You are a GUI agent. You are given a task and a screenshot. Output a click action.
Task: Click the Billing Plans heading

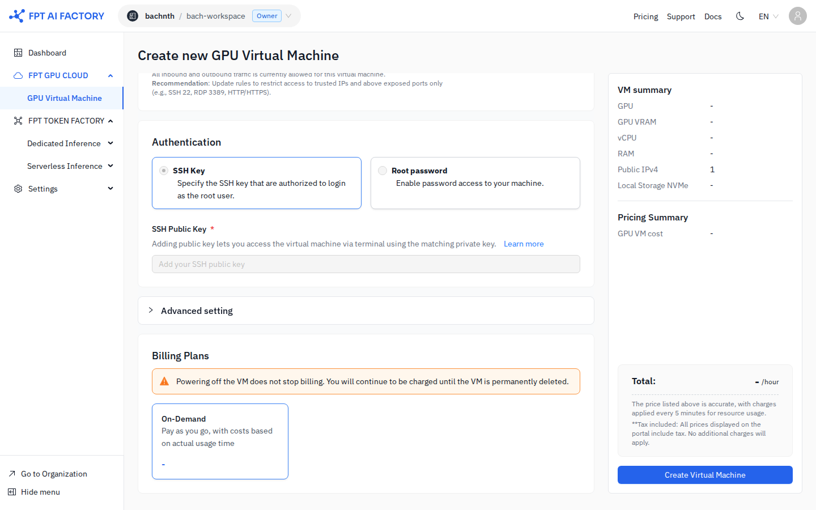(180, 356)
